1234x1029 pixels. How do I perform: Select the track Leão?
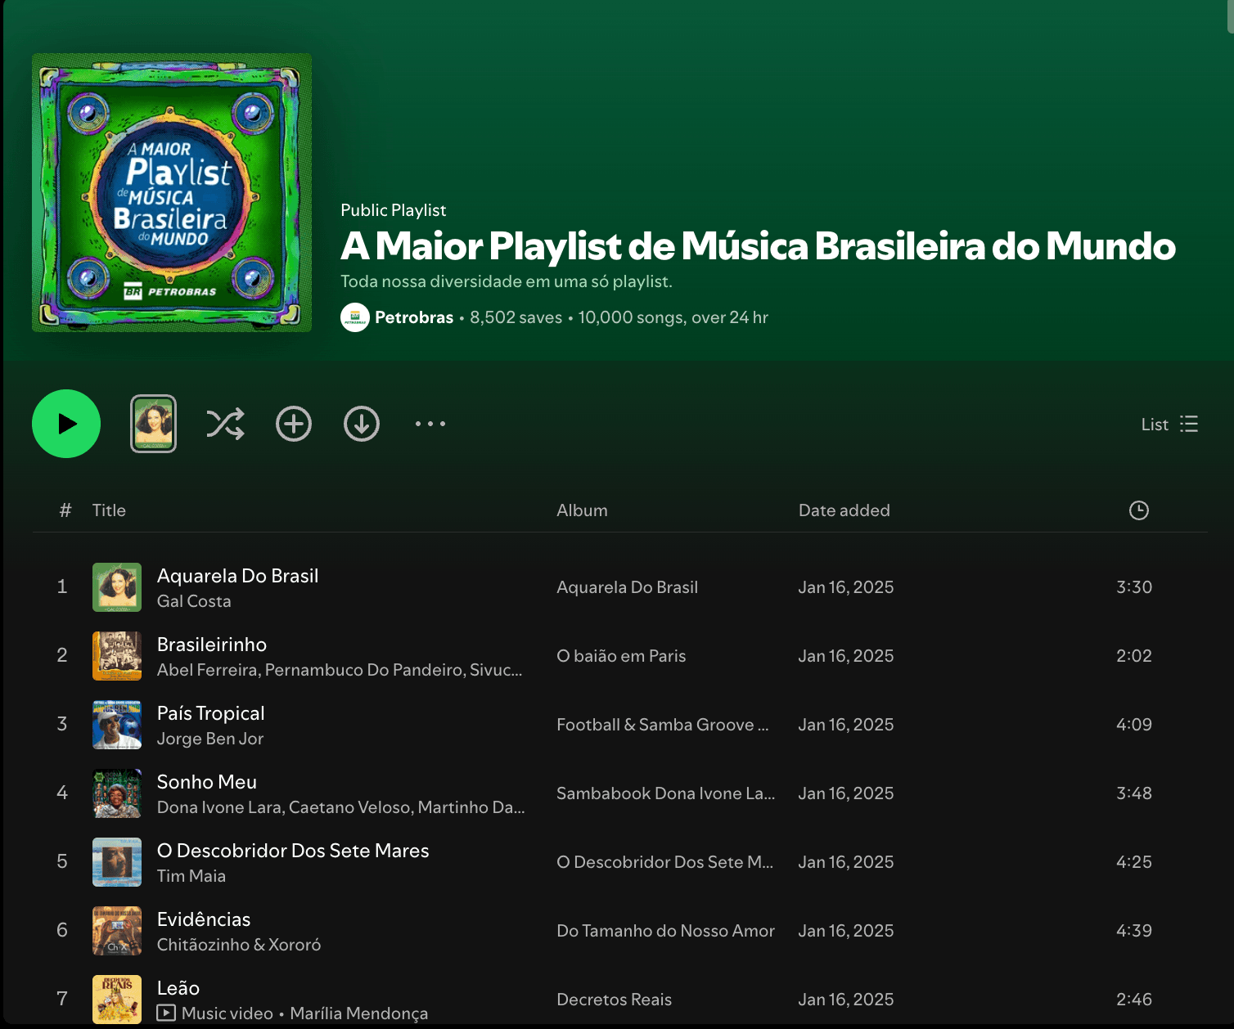[178, 988]
